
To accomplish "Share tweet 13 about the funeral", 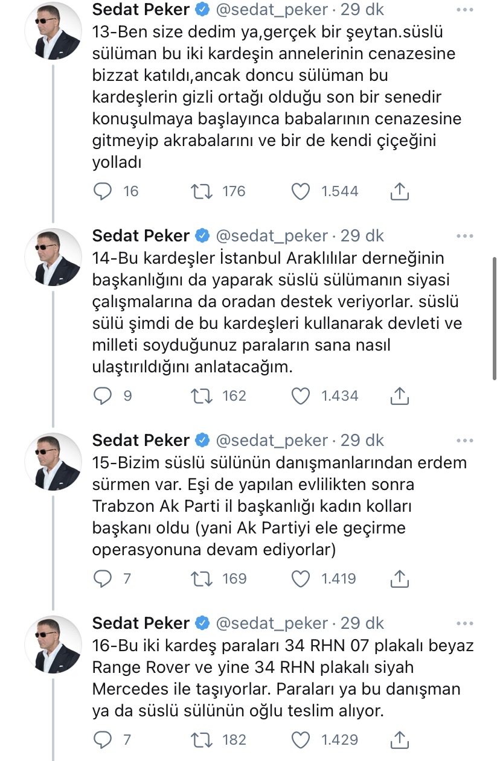I will (x=399, y=191).
